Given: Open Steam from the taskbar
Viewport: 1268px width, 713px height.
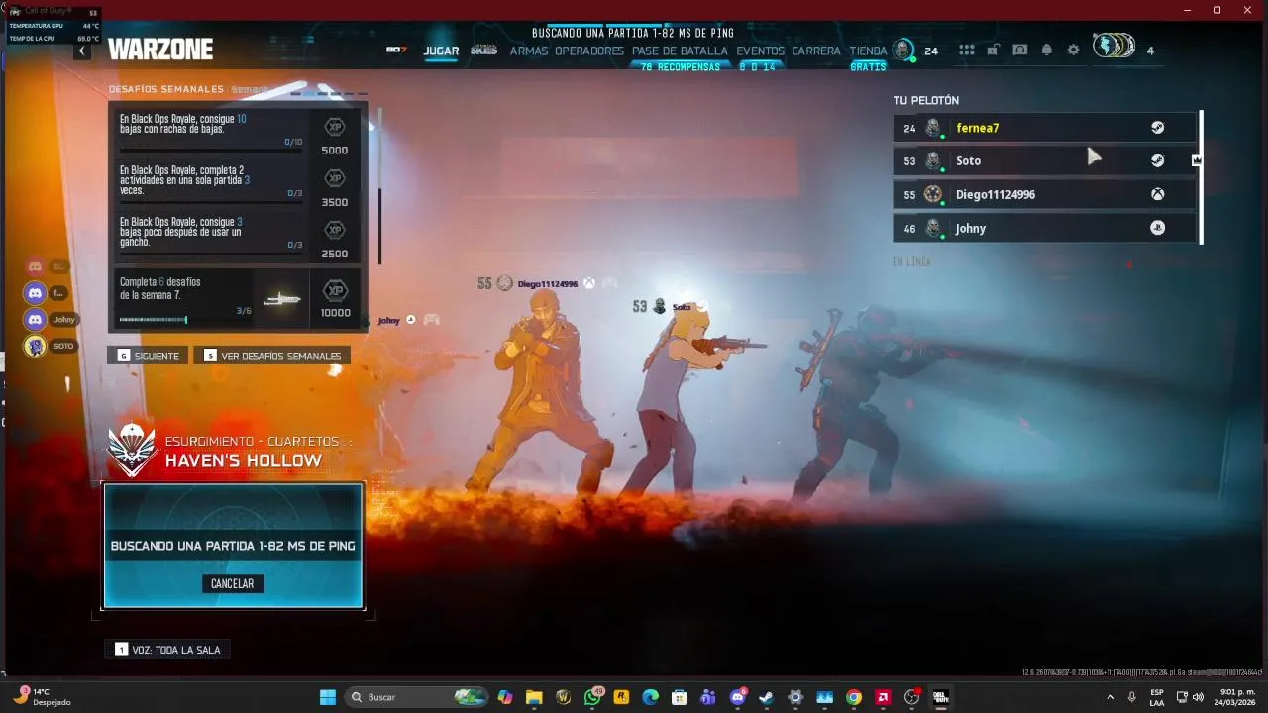Looking at the screenshot, I should pos(766,697).
